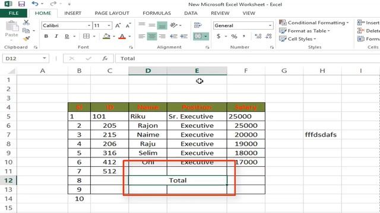Viewport: 380px width, 213px height.
Task: Switch to the VIEW tab
Action: coord(249,13)
